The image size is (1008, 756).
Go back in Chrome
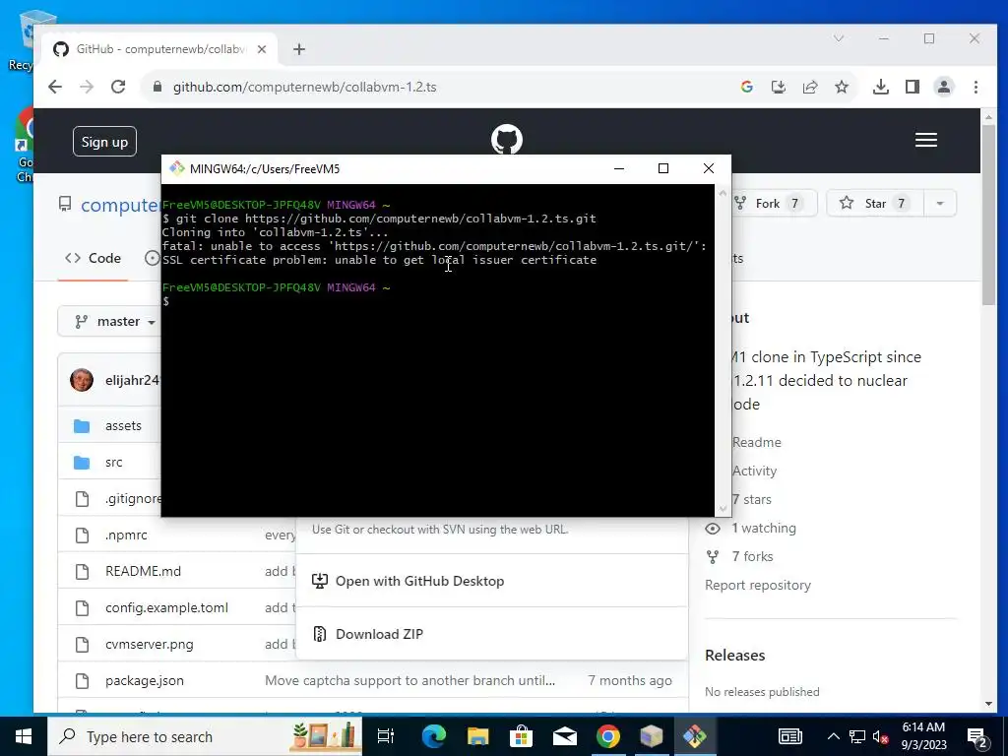55,87
